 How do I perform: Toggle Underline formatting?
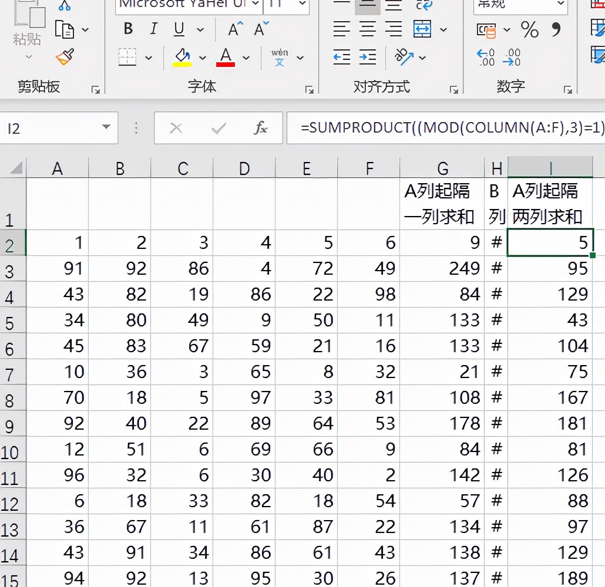point(179,29)
